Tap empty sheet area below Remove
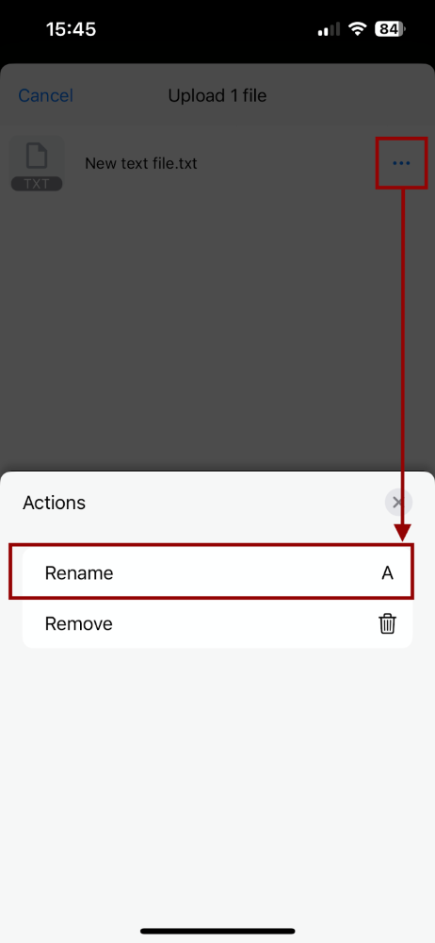 (217, 782)
